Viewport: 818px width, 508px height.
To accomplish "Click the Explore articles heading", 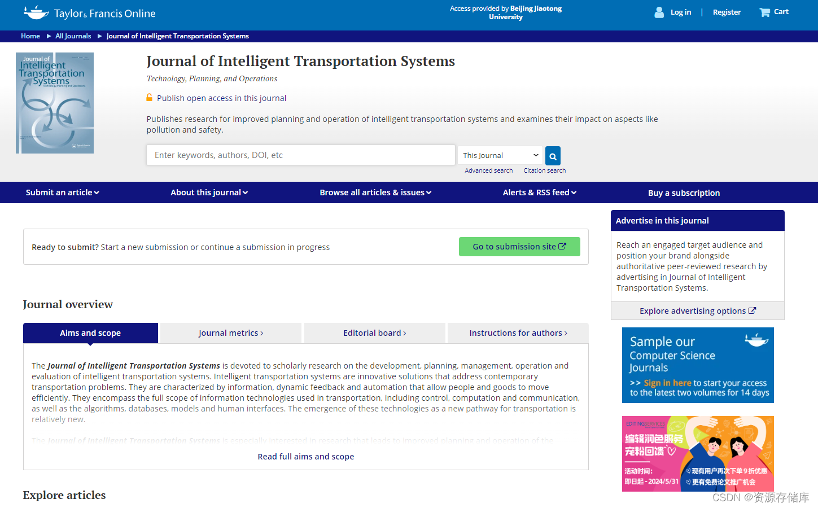I will [x=64, y=495].
